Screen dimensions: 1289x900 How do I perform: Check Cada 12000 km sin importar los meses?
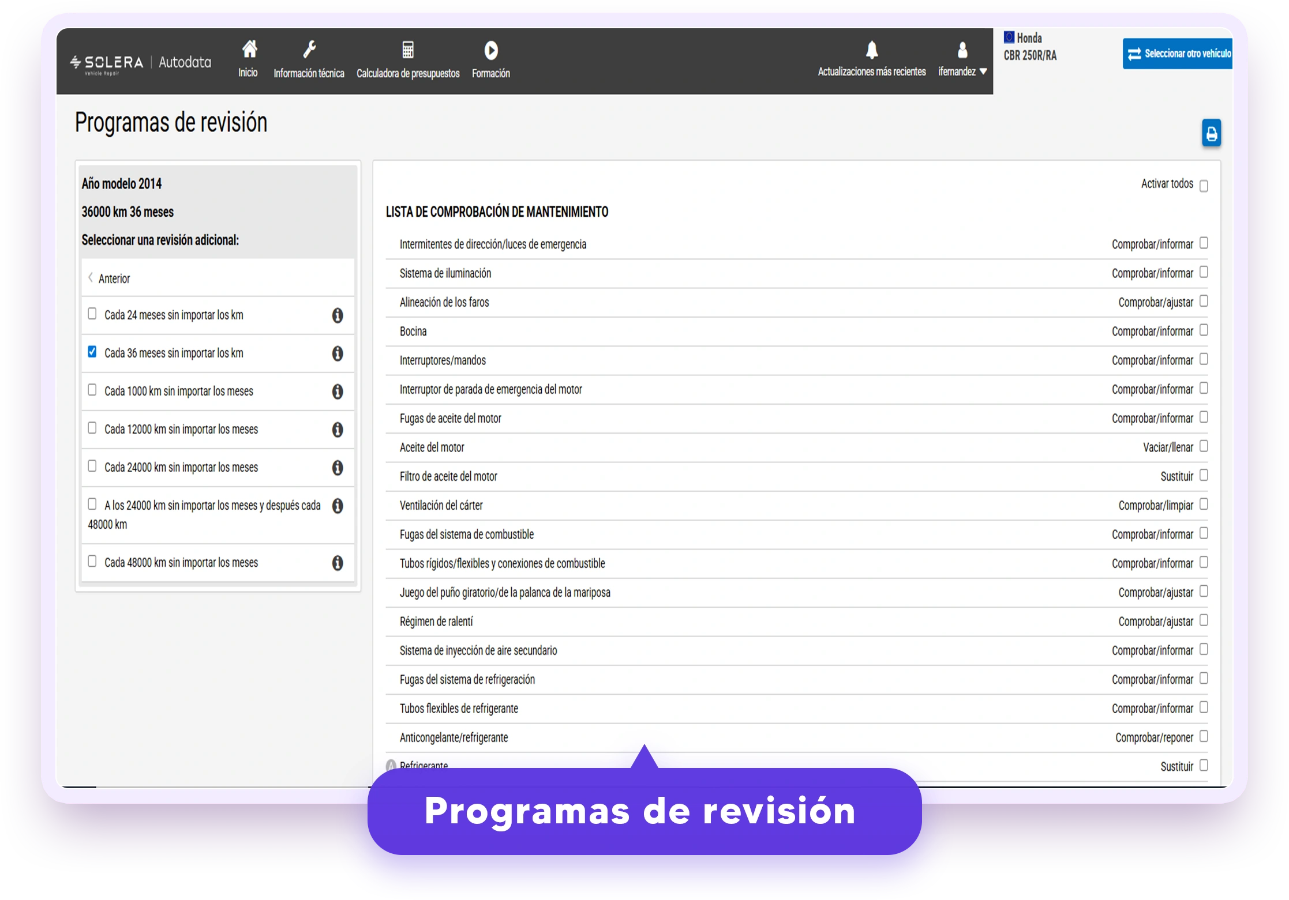coord(92,428)
